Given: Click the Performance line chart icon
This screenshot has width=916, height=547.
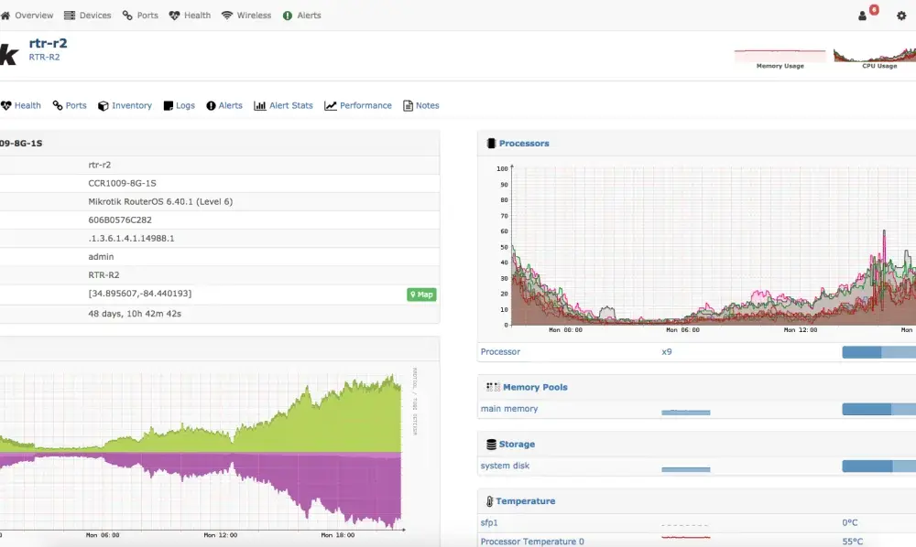Looking at the screenshot, I should click(x=331, y=105).
